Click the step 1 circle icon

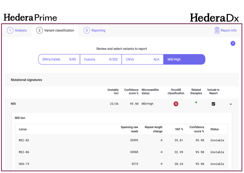coord(10,30)
